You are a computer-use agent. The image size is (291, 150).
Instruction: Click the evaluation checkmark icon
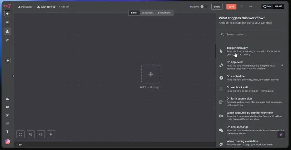(221, 144)
